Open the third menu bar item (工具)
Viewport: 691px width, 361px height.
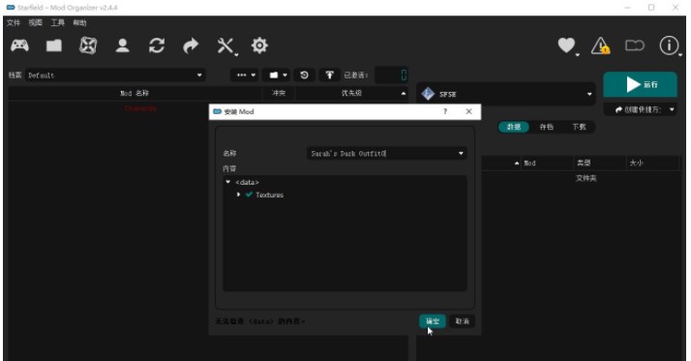coord(58,22)
